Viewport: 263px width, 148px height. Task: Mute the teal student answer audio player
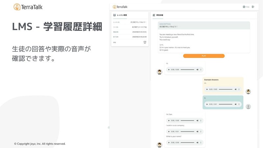coord(236,104)
